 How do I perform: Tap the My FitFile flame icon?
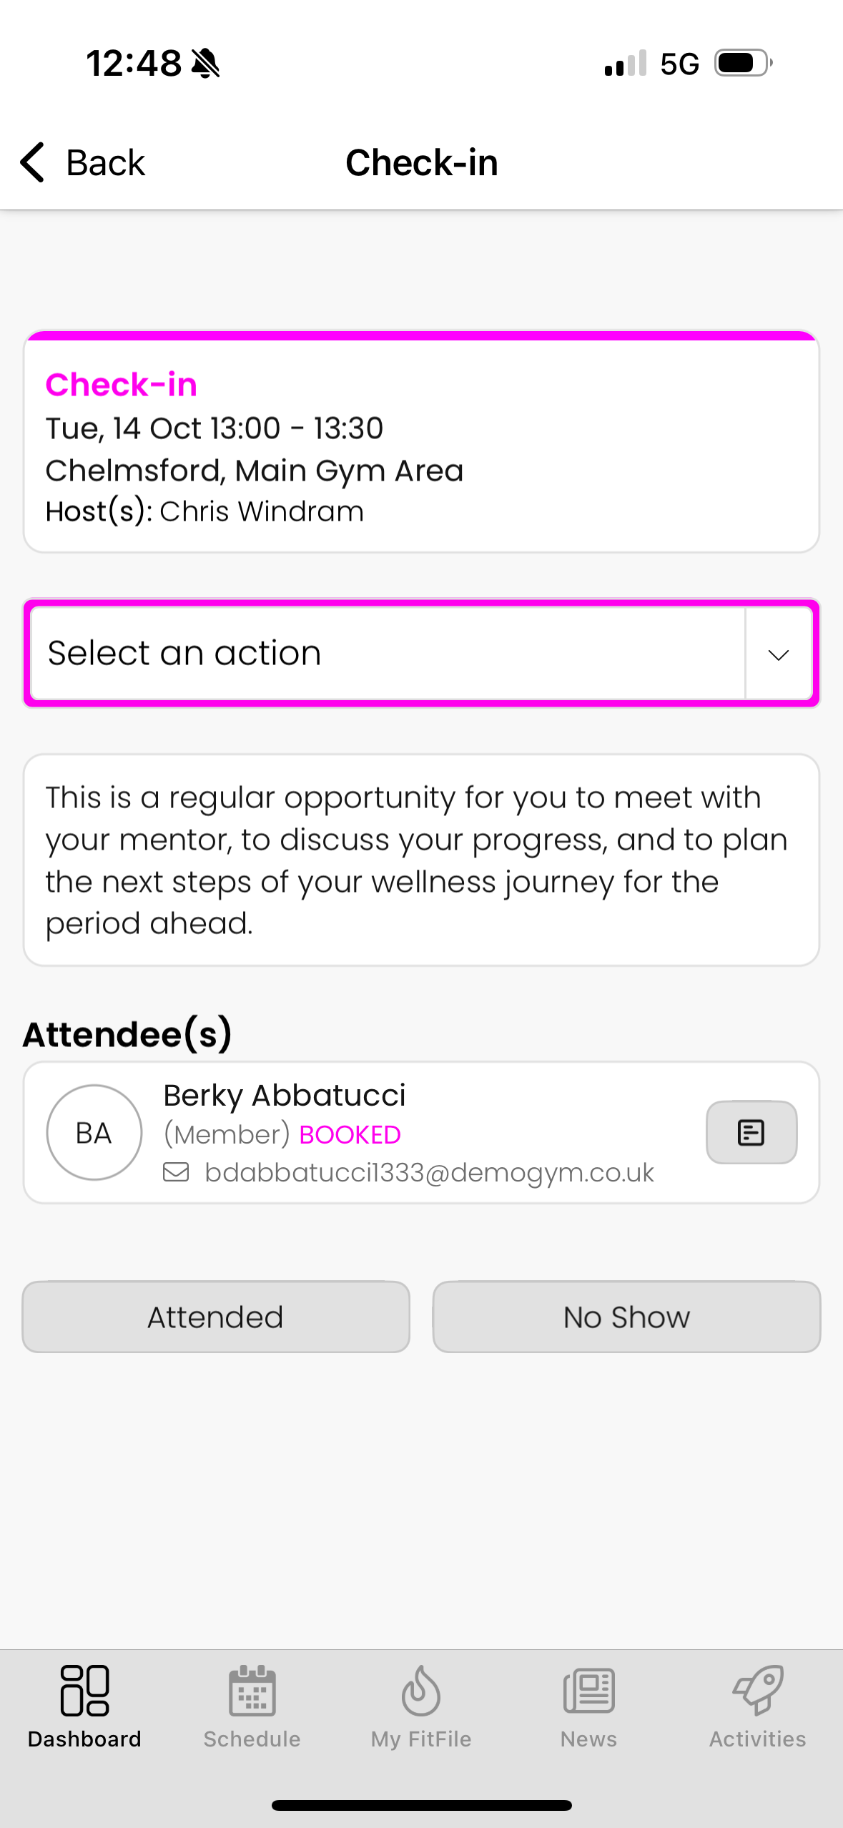tap(420, 1691)
